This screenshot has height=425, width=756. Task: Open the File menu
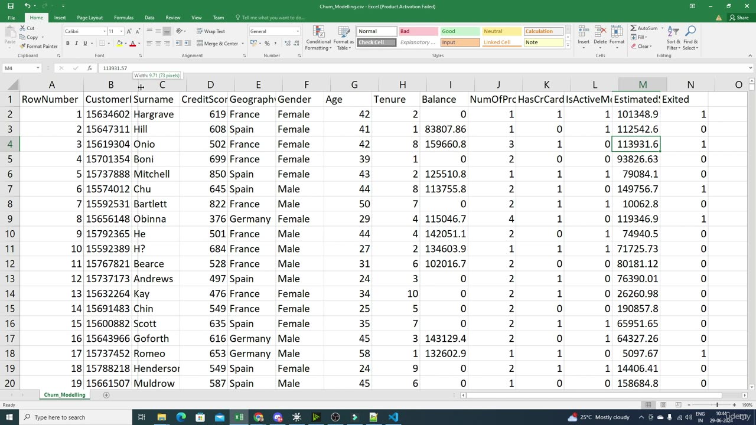coord(11,18)
